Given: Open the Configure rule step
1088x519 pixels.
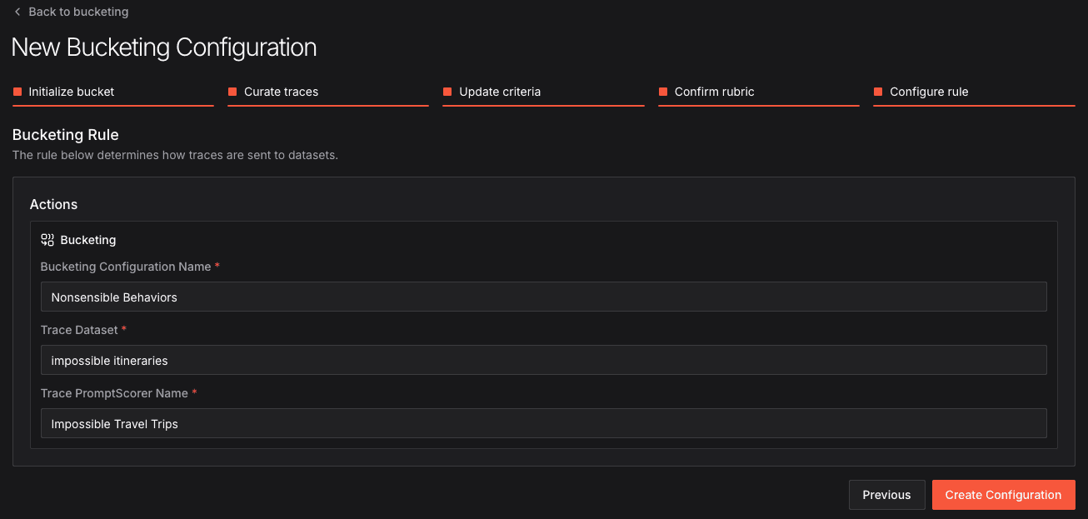Looking at the screenshot, I should pyautogui.click(x=930, y=92).
